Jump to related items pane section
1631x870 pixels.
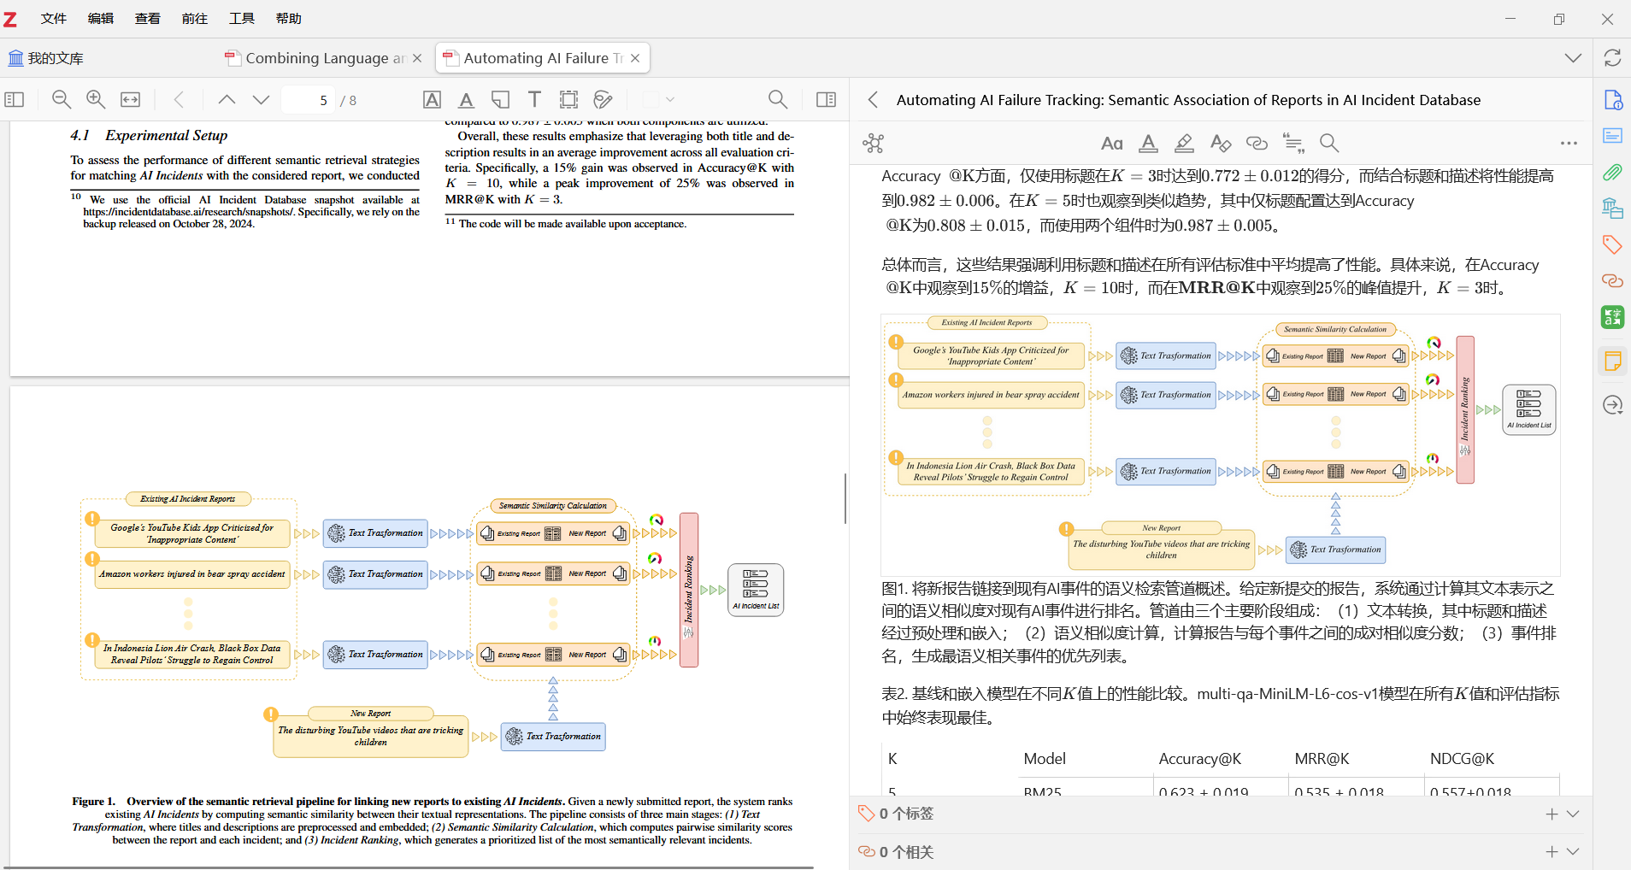[x=1612, y=281]
